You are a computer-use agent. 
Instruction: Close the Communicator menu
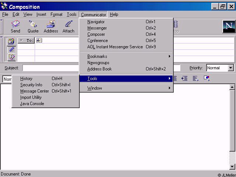coord(93,15)
